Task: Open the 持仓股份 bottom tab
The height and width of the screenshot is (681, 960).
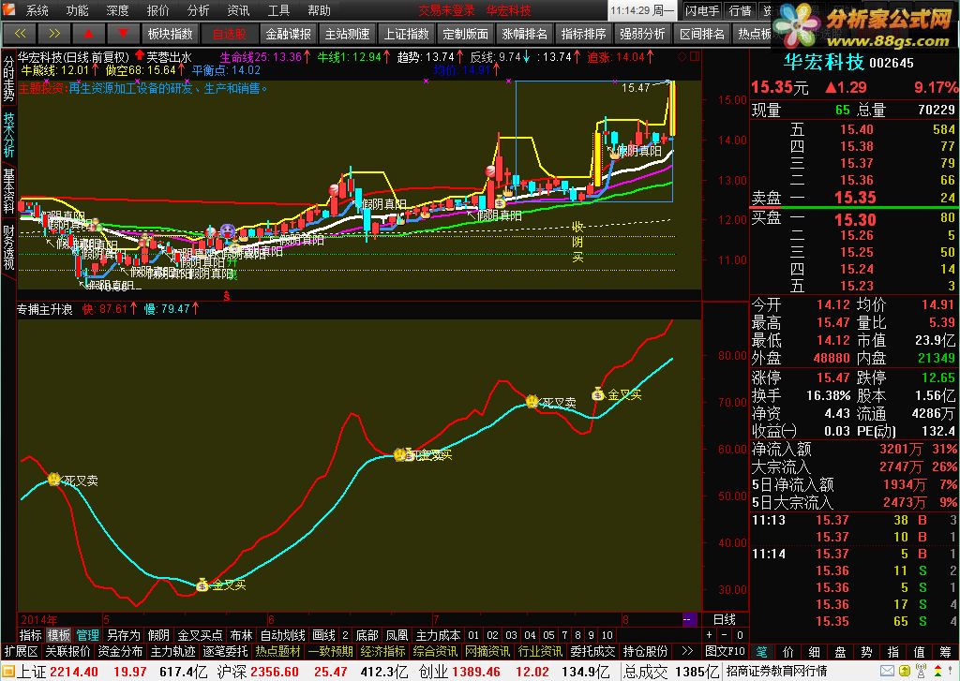Action: (x=645, y=651)
